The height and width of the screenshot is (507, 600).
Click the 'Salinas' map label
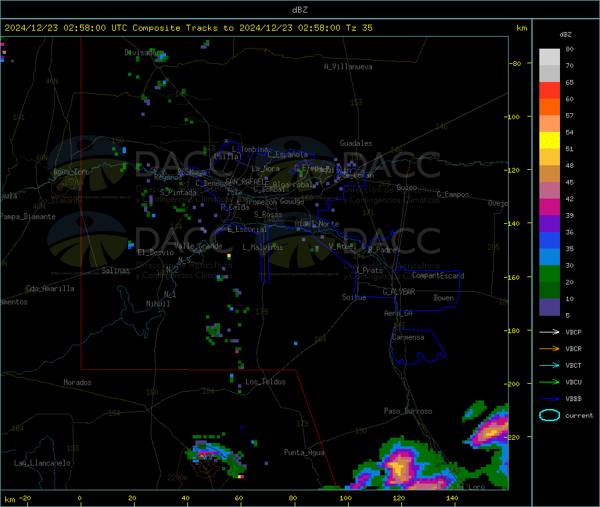(x=115, y=270)
